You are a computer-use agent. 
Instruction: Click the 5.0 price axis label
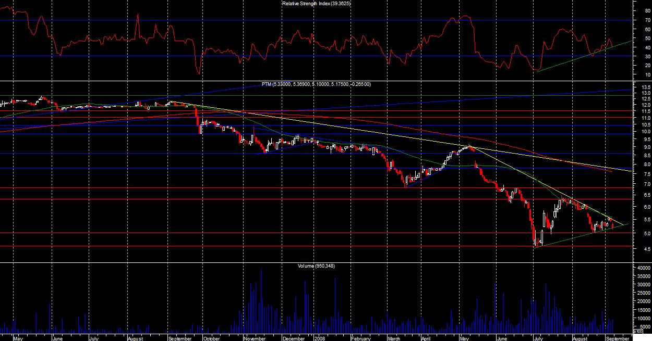[x=647, y=233]
